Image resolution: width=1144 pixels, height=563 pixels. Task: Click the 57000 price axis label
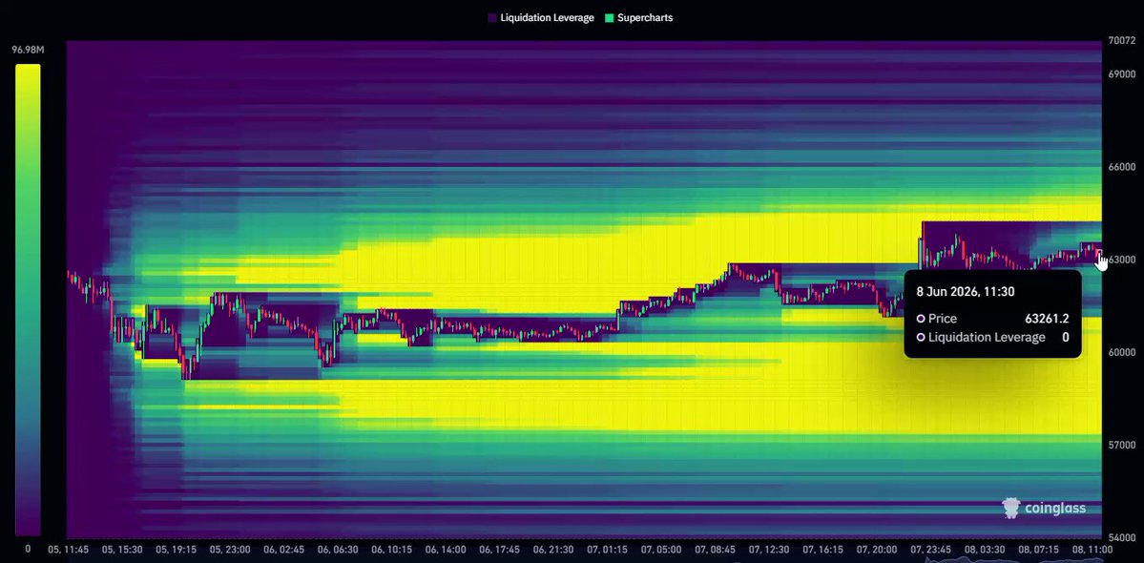1121,445
